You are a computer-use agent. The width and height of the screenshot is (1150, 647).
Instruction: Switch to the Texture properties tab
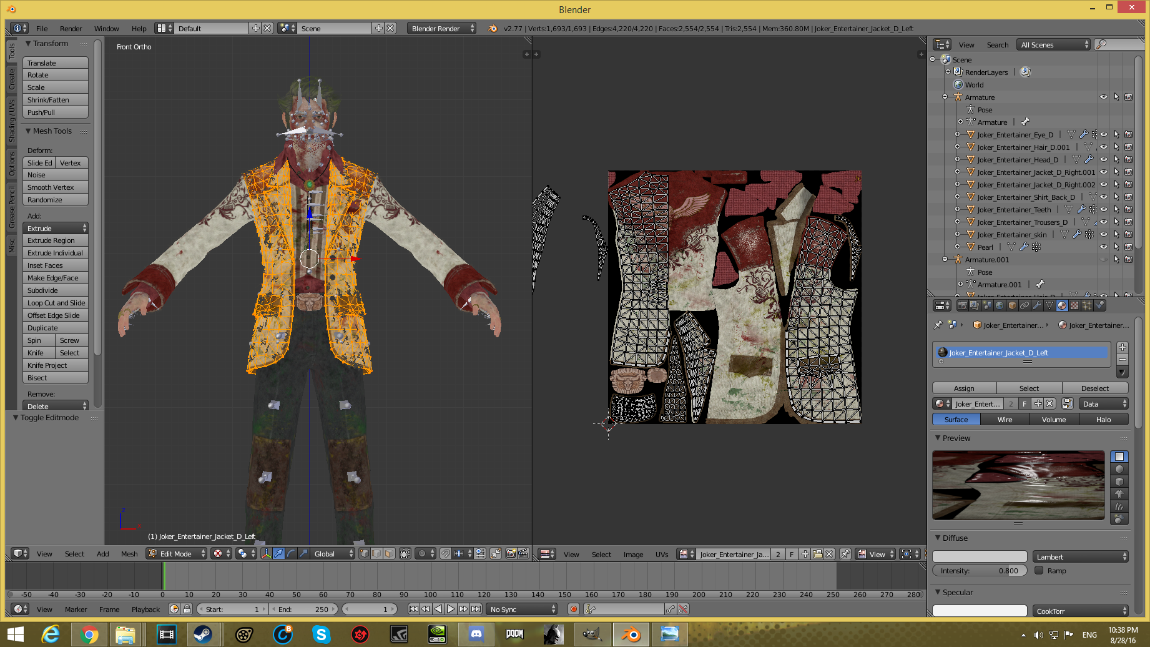1074,305
